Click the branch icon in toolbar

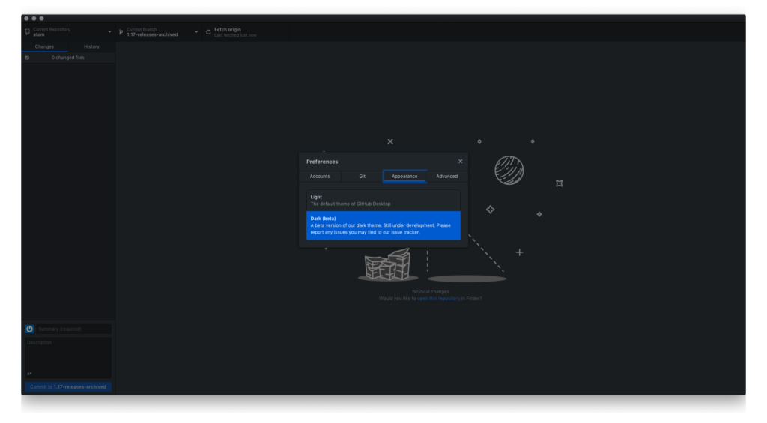point(121,31)
